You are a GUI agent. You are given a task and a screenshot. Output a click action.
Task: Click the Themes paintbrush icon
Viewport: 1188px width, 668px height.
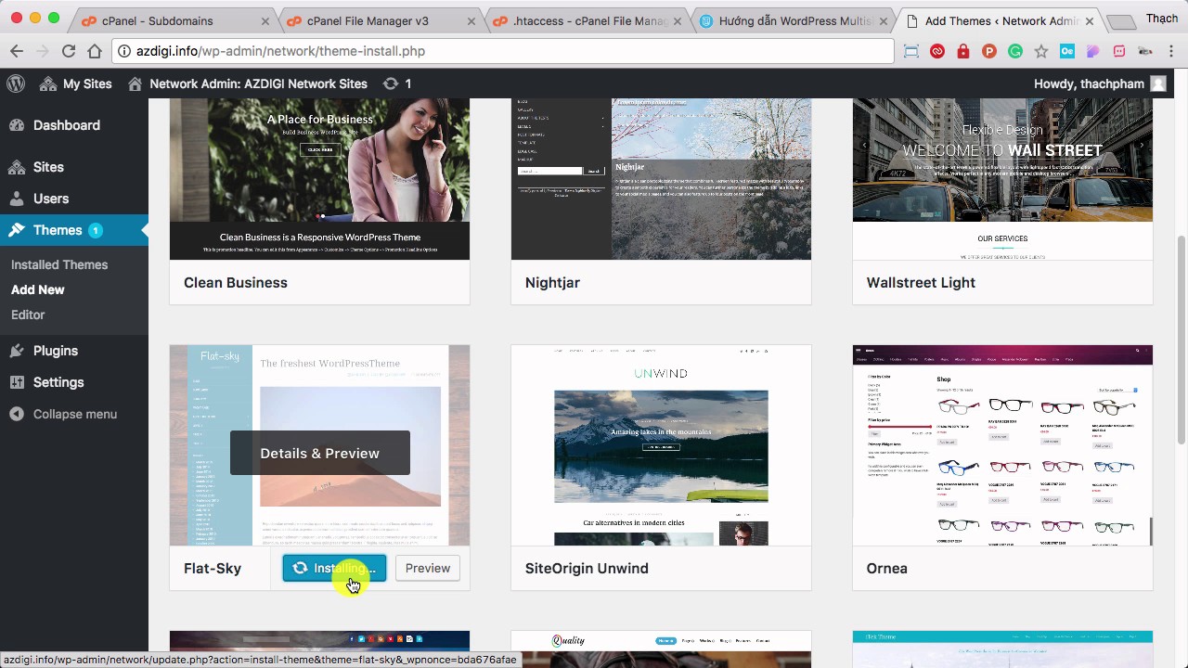pyautogui.click(x=17, y=230)
